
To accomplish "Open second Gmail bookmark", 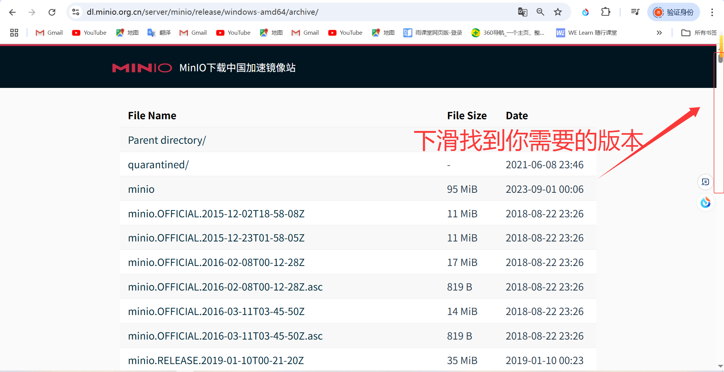I will coord(193,33).
